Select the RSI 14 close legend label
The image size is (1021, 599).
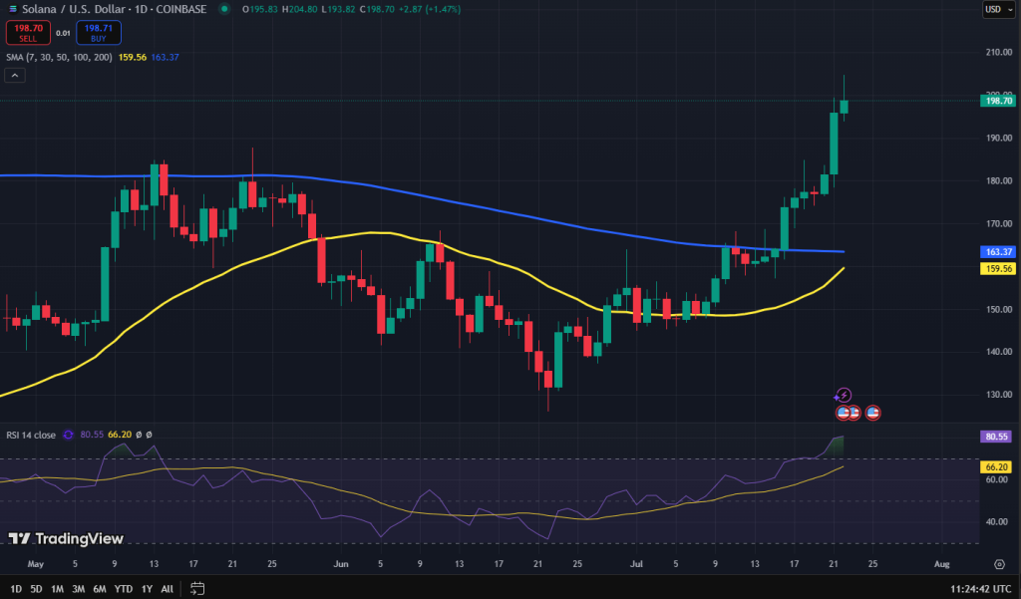point(31,435)
